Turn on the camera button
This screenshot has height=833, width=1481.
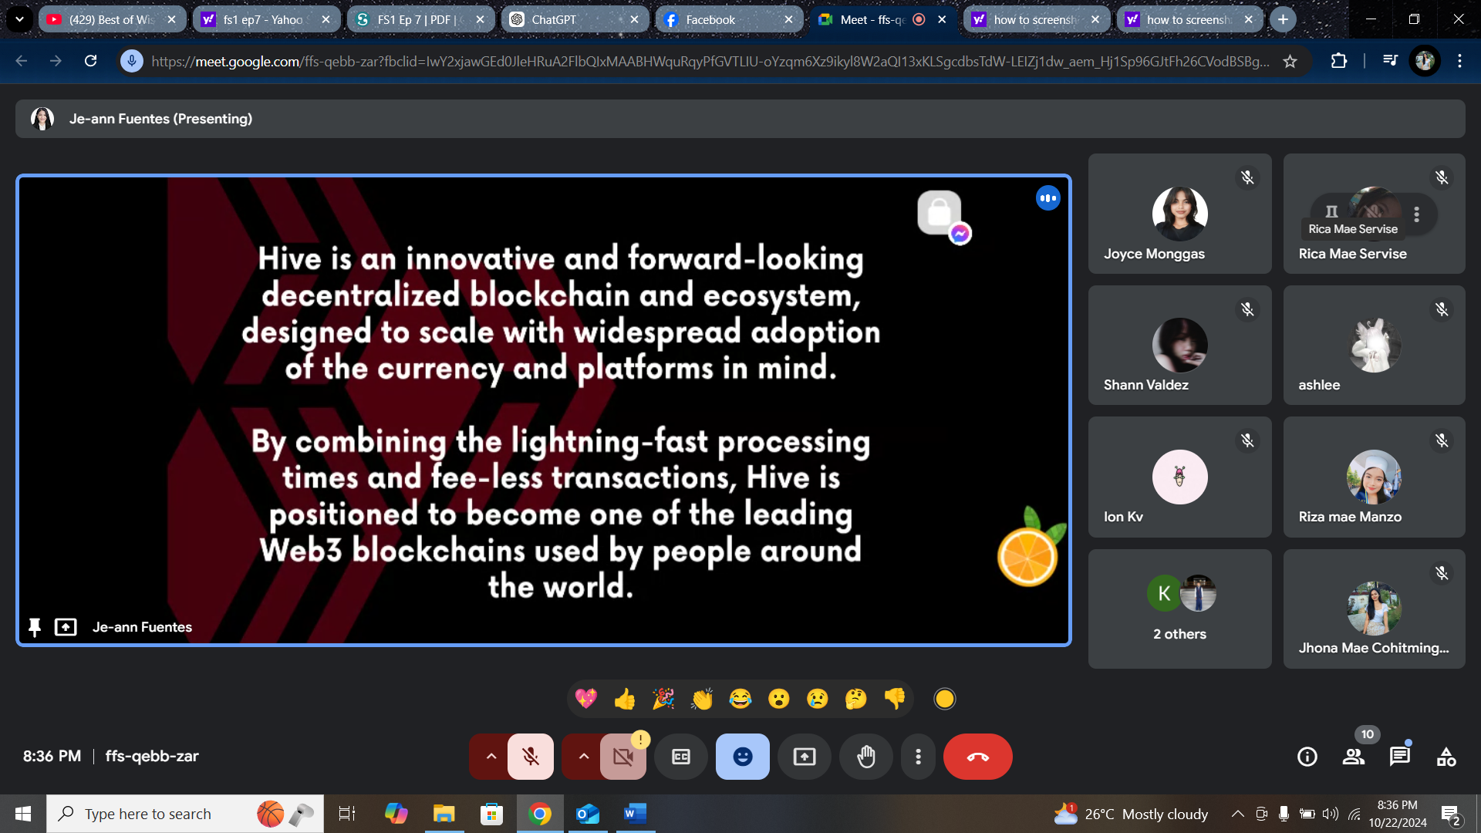click(x=623, y=757)
